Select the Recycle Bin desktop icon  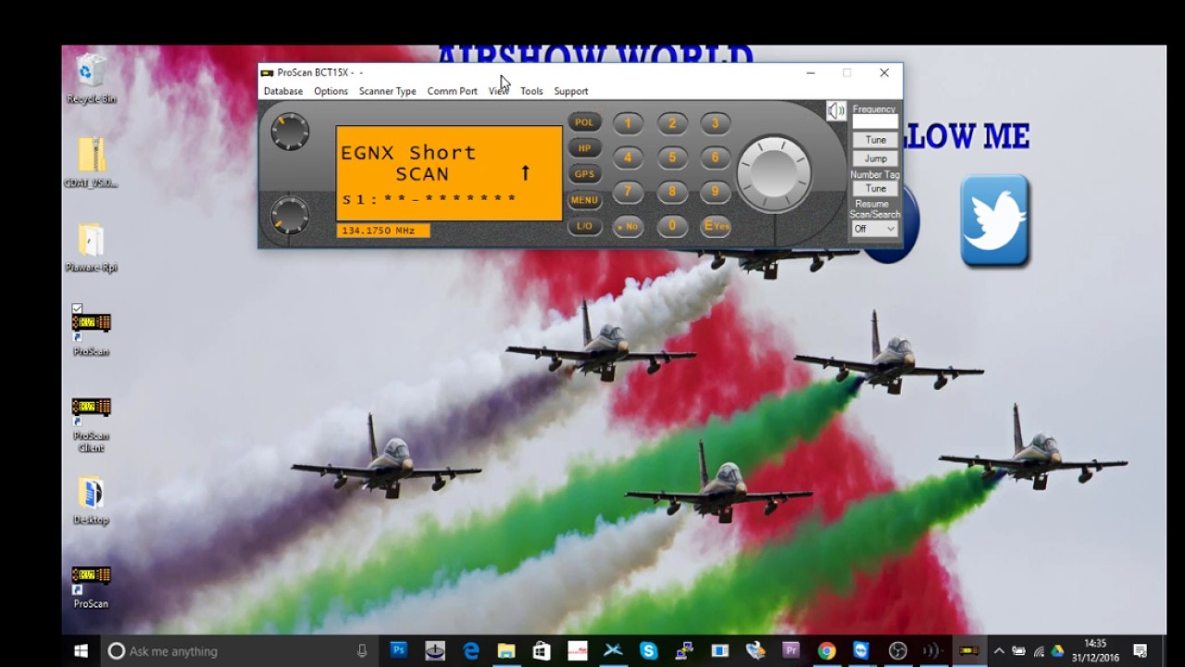(x=91, y=79)
